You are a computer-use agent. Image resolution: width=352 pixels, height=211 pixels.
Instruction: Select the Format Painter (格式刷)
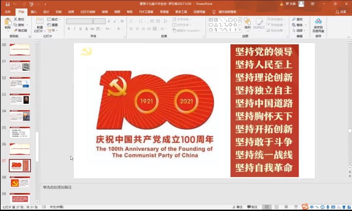(x=20, y=30)
